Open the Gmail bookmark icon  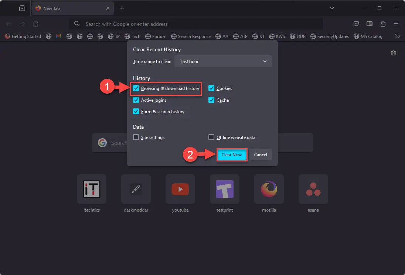click(x=58, y=36)
